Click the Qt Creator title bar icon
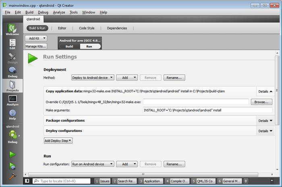The height and width of the screenshot is (187, 282). tap(5, 5)
